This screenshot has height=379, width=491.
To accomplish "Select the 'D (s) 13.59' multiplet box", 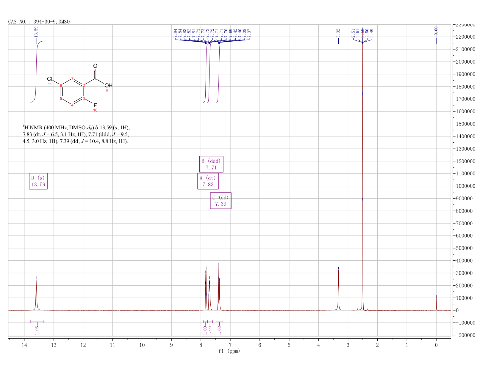I will tap(38, 181).
